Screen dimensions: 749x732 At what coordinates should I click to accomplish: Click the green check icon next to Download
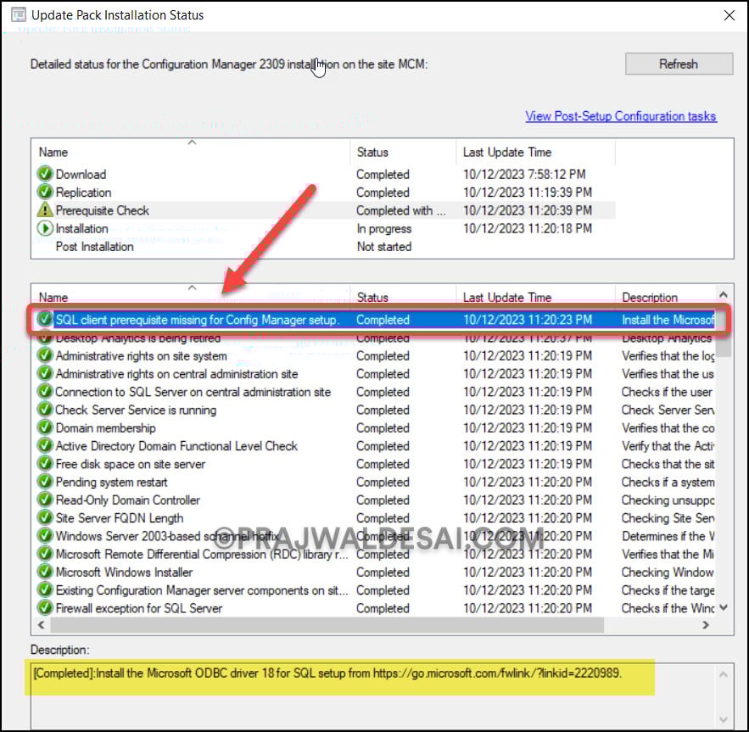45,174
